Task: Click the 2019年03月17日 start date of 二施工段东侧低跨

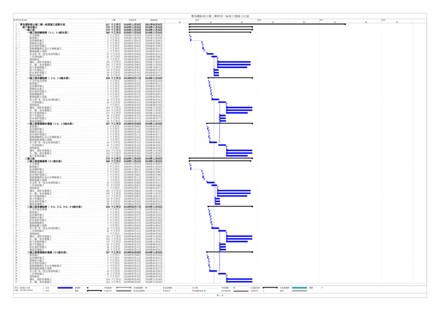Action: (x=133, y=207)
